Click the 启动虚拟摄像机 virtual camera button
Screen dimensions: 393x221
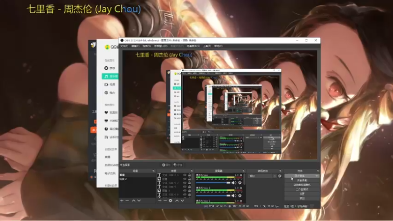click(x=302, y=185)
